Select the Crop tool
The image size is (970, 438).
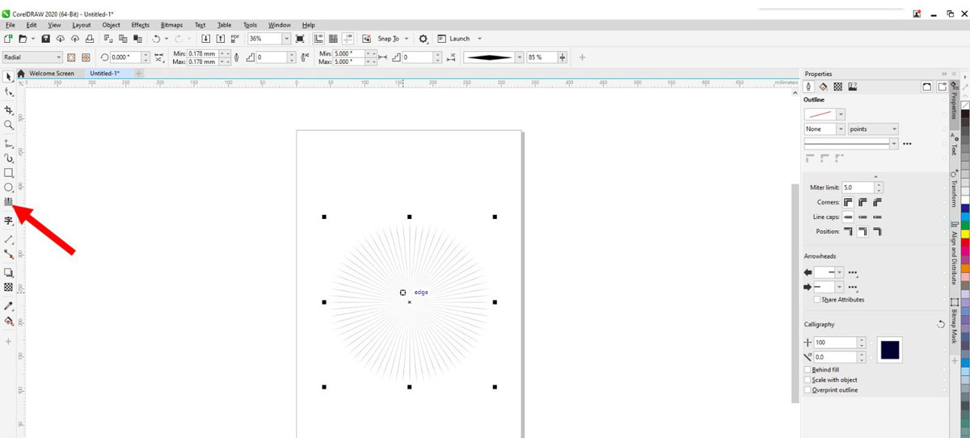pyautogui.click(x=9, y=109)
